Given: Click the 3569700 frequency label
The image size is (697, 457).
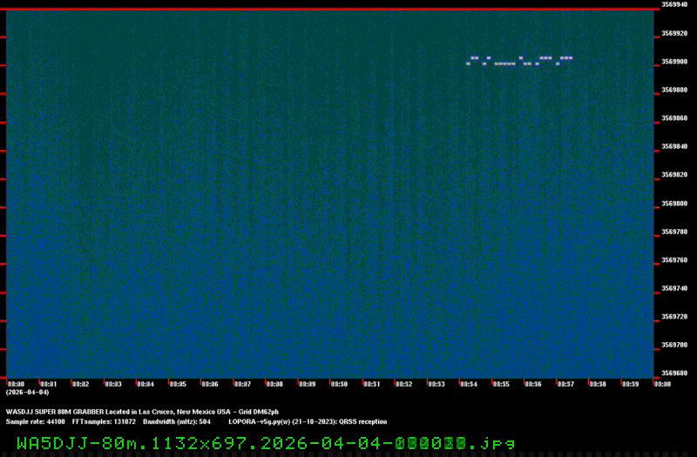Looking at the screenshot, I should click(x=675, y=345).
